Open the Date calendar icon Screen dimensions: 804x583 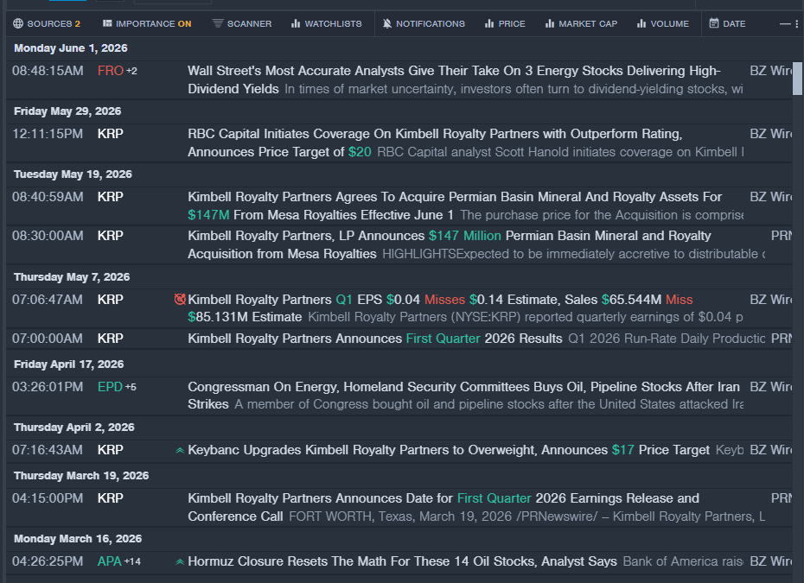(x=714, y=23)
